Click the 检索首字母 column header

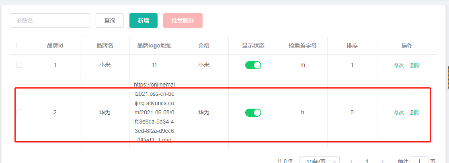(303, 45)
